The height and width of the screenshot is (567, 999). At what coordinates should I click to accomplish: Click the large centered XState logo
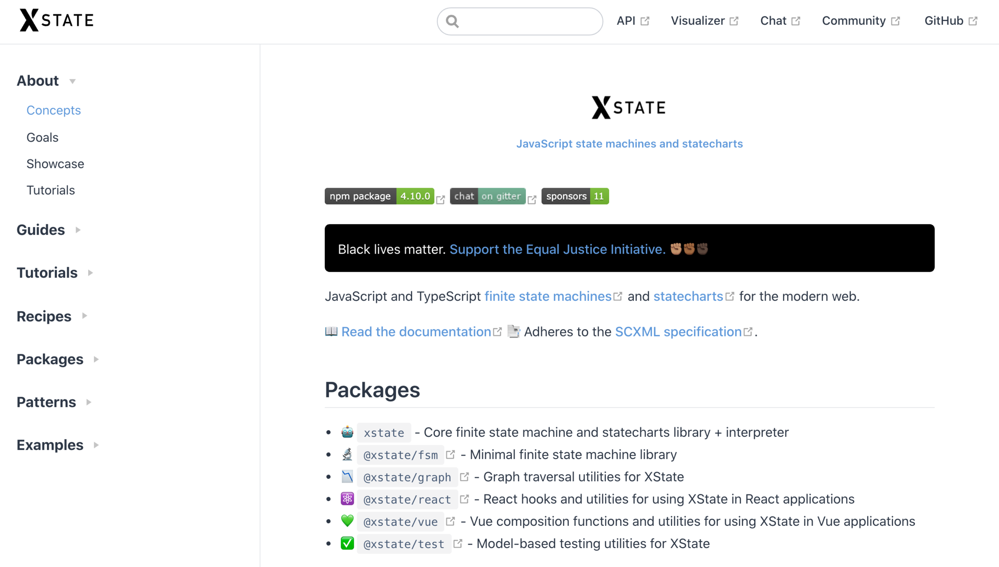629,108
